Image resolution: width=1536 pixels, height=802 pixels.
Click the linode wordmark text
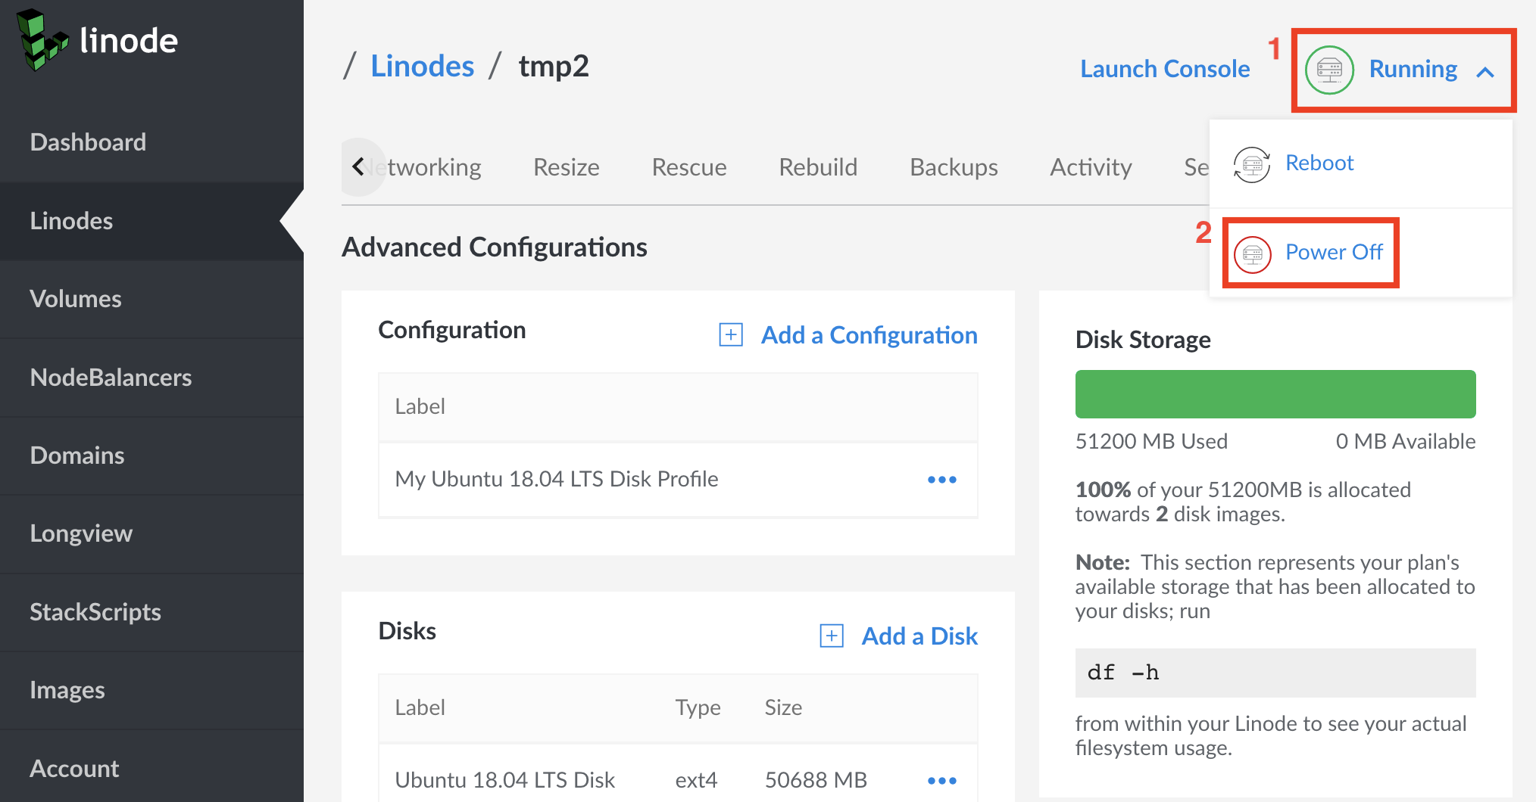(129, 40)
